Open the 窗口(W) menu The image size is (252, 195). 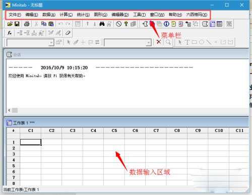(x=157, y=15)
